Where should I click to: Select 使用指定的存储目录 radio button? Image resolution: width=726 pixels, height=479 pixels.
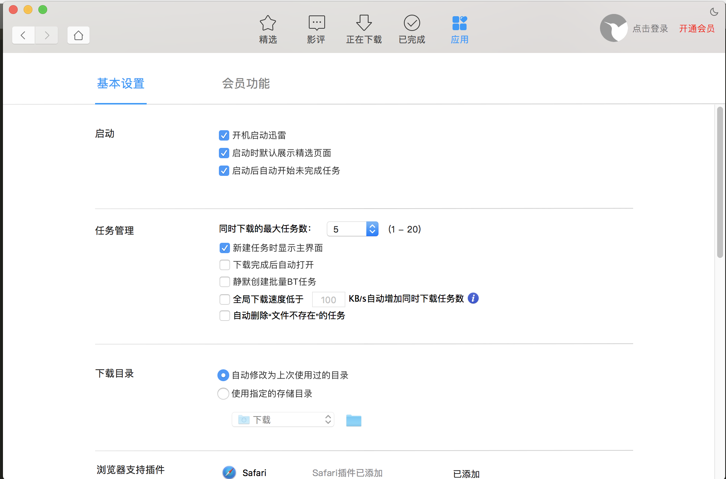(x=223, y=394)
